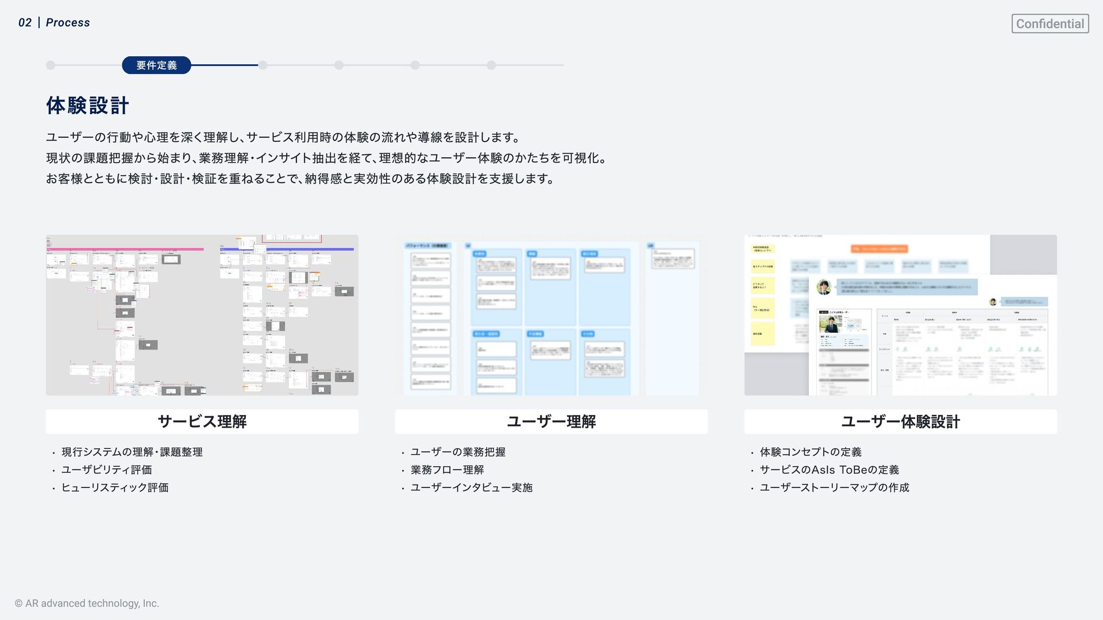Click the first progress step dot
The width and height of the screenshot is (1103, 620).
point(51,65)
